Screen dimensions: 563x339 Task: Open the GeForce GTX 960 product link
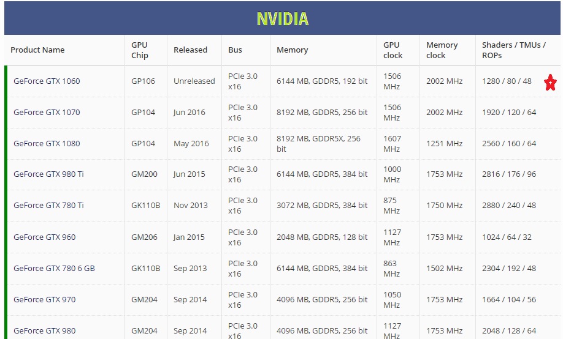click(x=45, y=237)
